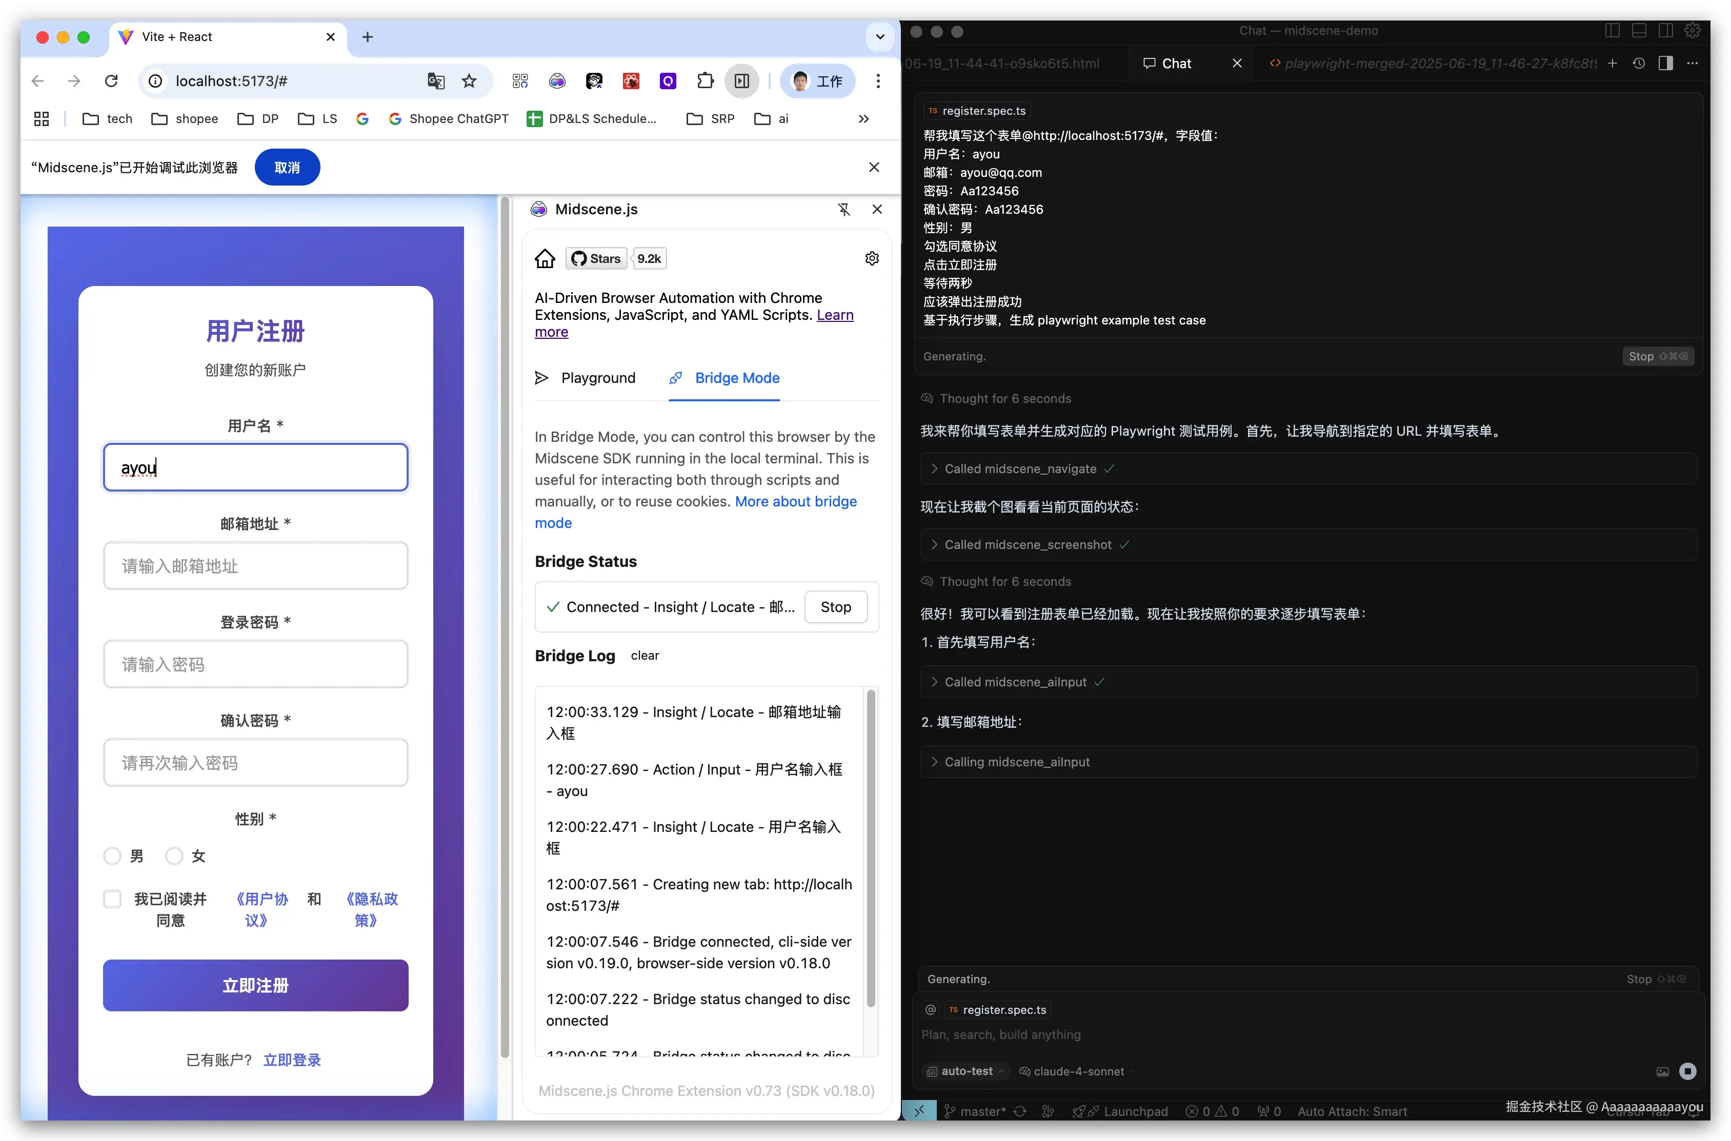This screenshot has width=1731, height=1141.
Task: Check the agreement checkbox 我已阅读并同意
Action: (x=112, y=899)
